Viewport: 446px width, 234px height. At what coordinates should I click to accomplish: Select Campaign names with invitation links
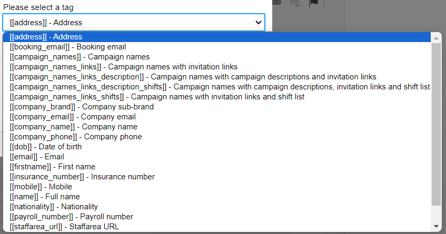[x=217, y=67]
